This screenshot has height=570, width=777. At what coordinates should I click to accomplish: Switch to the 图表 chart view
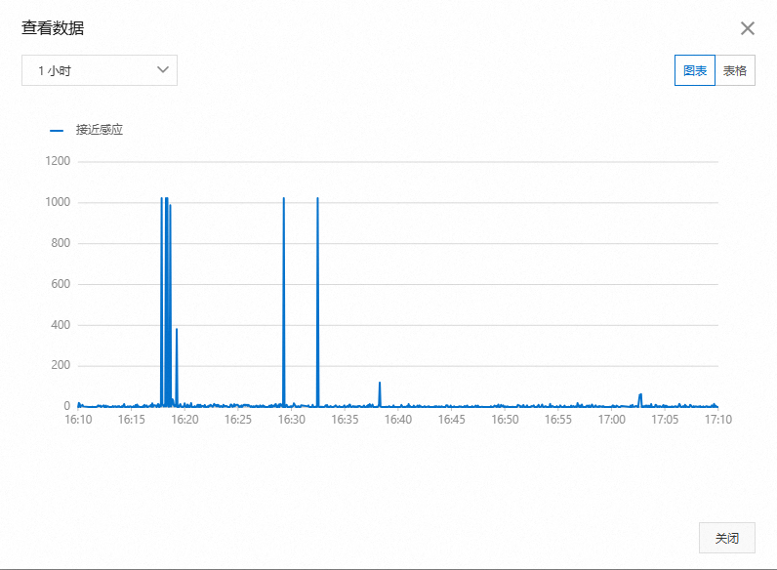click(x=694, y=70)
